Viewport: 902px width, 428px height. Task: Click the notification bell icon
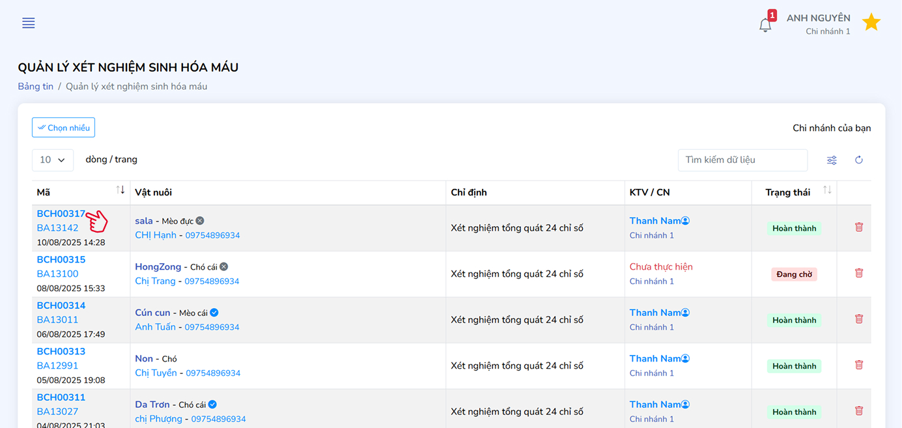click(765, 25)
